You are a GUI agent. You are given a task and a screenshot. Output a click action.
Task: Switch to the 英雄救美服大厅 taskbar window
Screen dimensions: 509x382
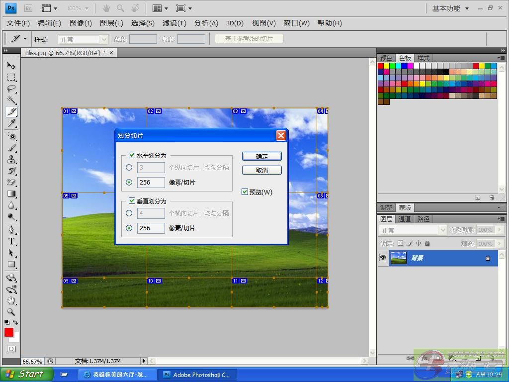[118, 375]
